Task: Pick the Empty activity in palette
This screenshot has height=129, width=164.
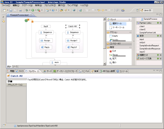Action: pos(113,36)
